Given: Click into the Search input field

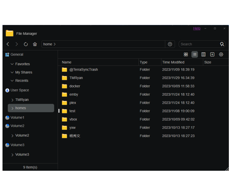Looking at the screenshot, I should [198, 44].
